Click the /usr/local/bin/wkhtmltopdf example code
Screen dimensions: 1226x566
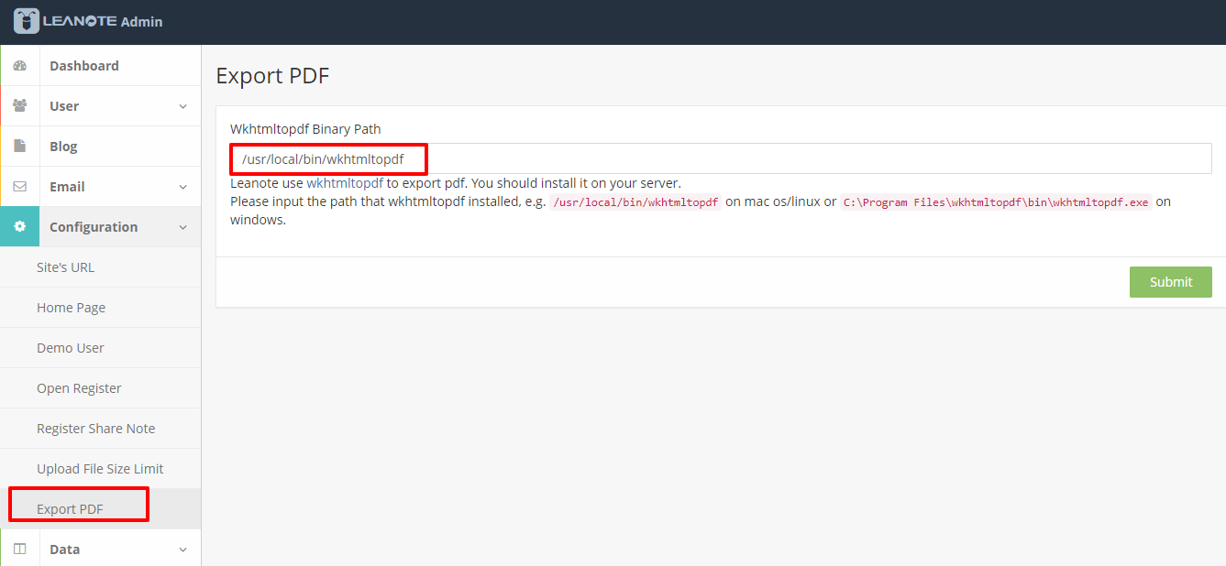[636, 202]
